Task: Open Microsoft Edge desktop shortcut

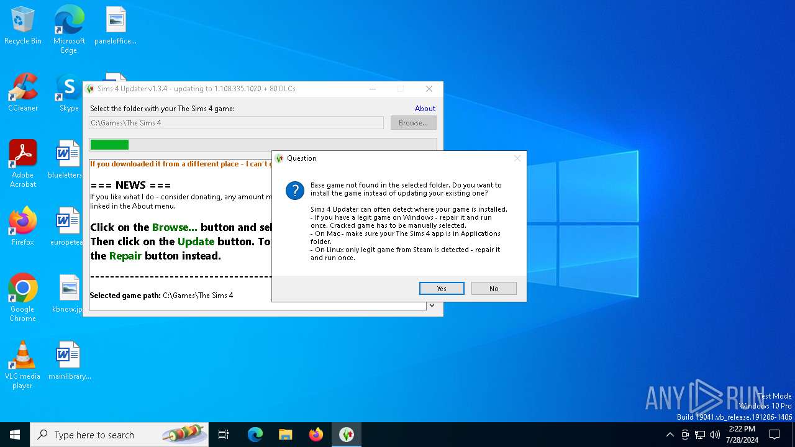Action: [x=69, y=30]
